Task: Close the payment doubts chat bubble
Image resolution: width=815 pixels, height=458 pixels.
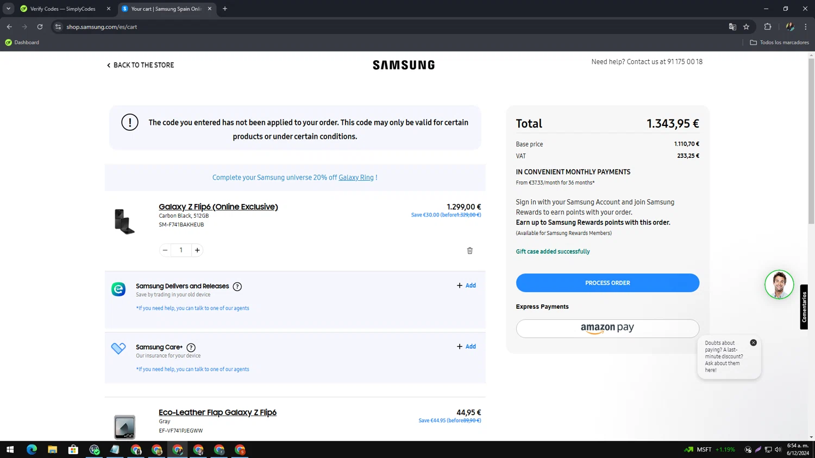Action: (x=753, y=343)
